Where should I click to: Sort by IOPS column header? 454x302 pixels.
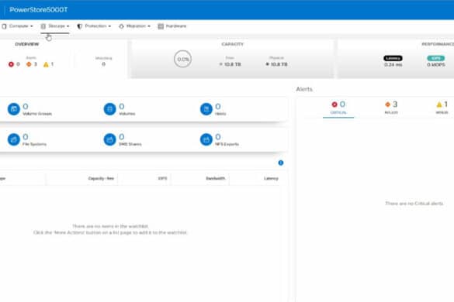tap(163, 178)
